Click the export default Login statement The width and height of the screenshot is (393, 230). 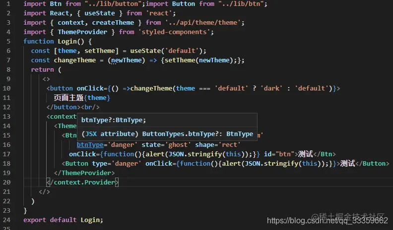[x=63, y=220]
